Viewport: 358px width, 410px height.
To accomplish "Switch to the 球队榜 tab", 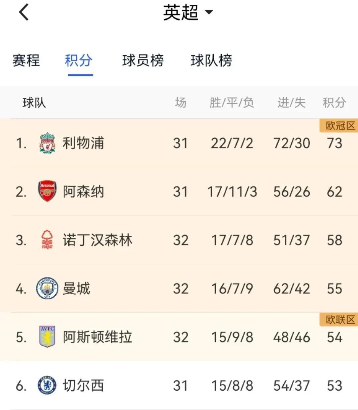I will [211, 61].
